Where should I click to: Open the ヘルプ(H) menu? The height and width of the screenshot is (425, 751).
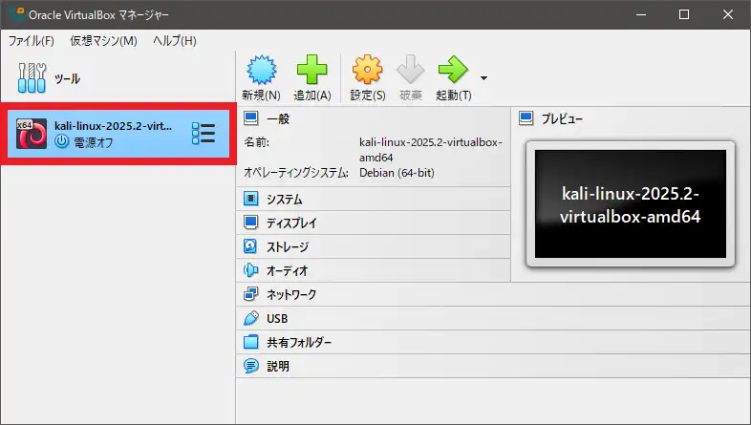click(175, 41)
